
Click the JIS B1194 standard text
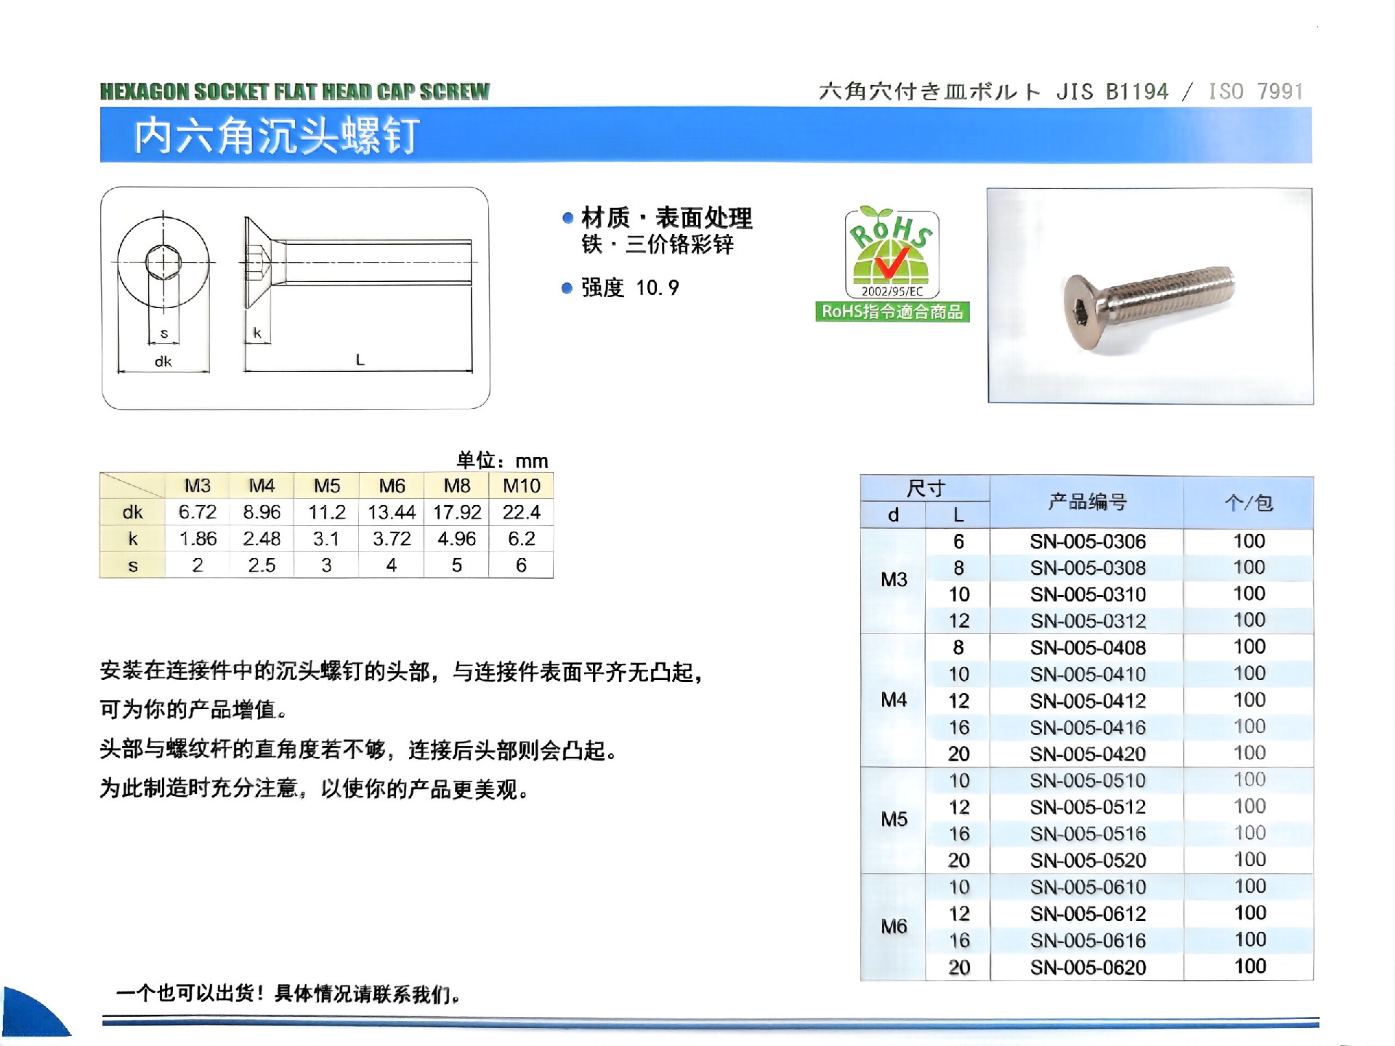[x=1112, y=92]
